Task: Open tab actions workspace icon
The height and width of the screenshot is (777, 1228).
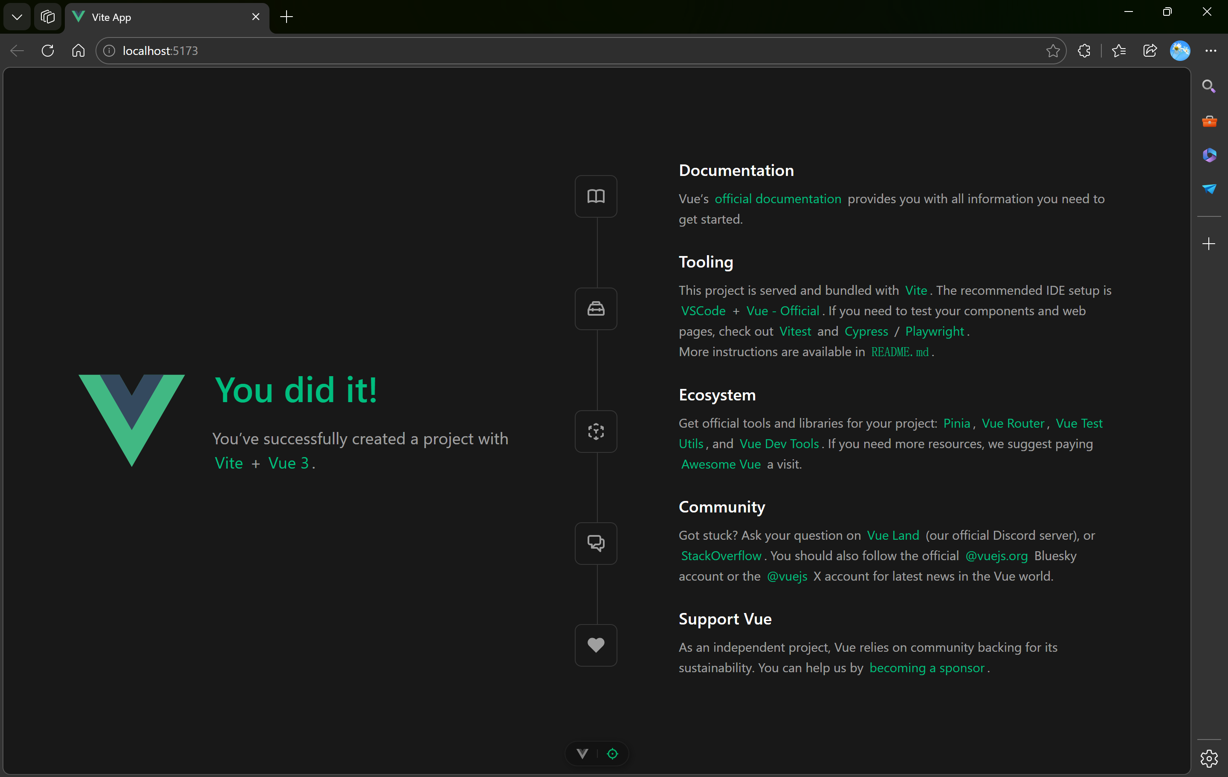Action: 47,17
